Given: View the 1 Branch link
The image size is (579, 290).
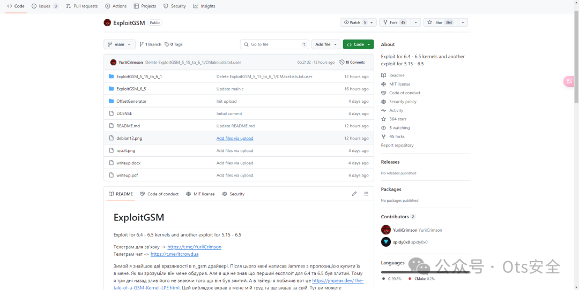Looking at the screenshot, I should [150, 44].
